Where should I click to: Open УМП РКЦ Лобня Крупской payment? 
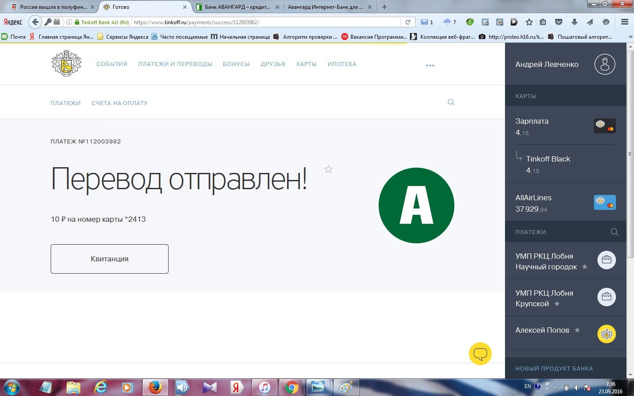[566, 298]
